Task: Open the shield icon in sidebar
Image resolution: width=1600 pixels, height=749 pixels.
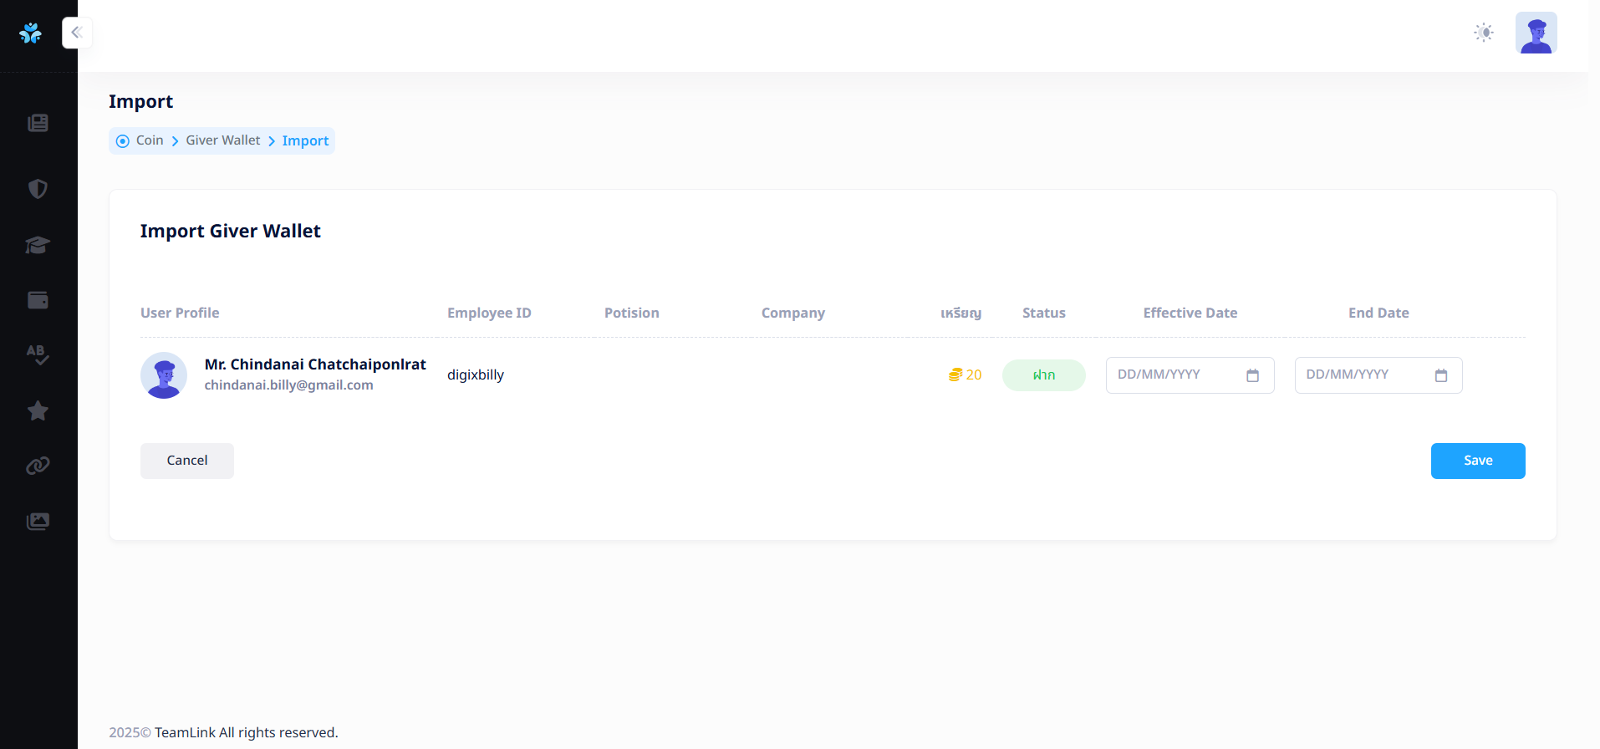Action: click(38, 189)
